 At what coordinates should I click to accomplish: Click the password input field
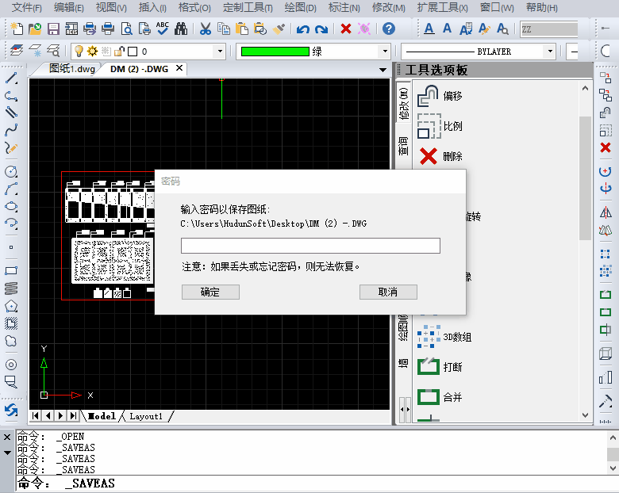click(x=310, y=246)
